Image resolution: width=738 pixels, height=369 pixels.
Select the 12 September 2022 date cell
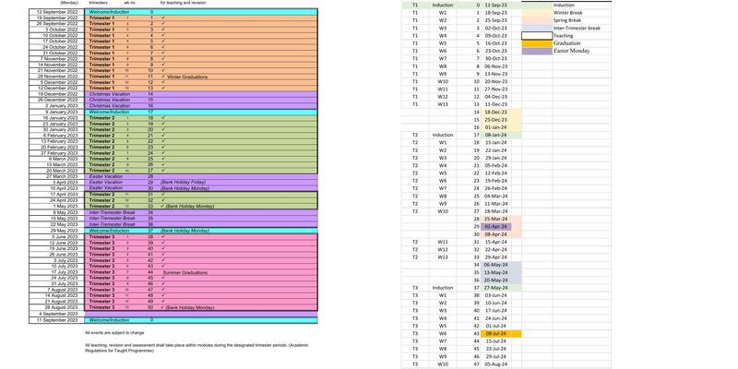point(57,12)
